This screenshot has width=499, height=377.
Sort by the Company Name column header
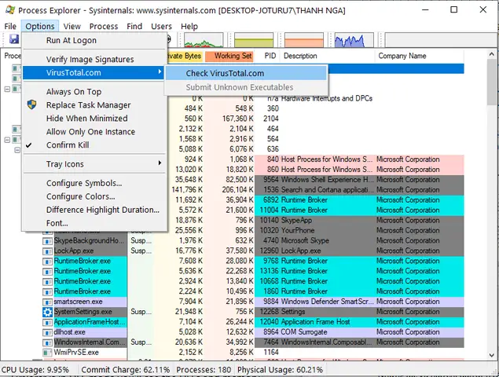tap(420, 56)
